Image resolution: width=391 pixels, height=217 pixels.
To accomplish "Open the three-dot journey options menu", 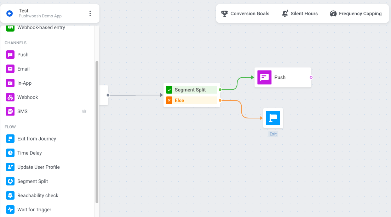I will (x=90, y=13).
